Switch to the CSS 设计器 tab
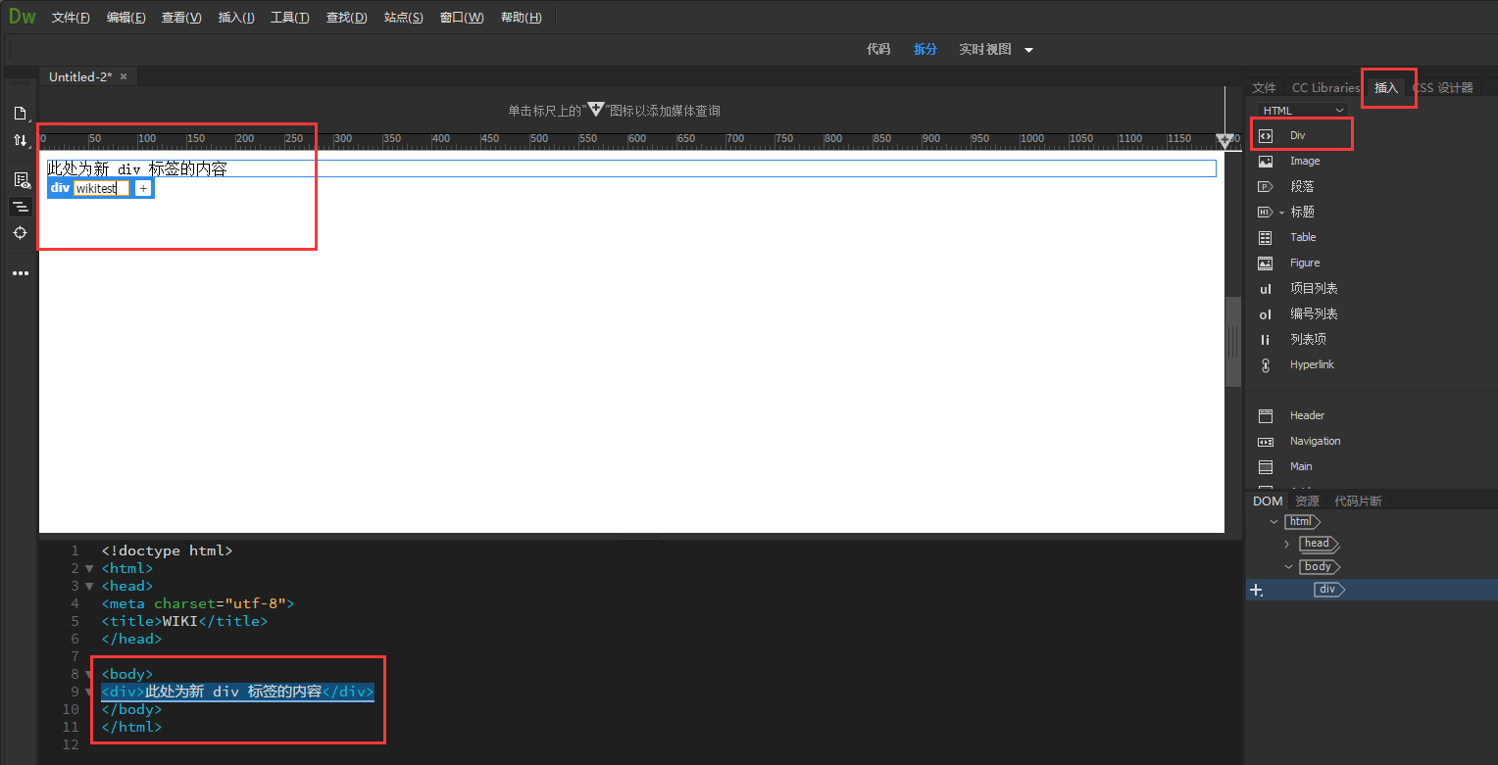Screen dimensions: 1498x765 point(1442,87)
